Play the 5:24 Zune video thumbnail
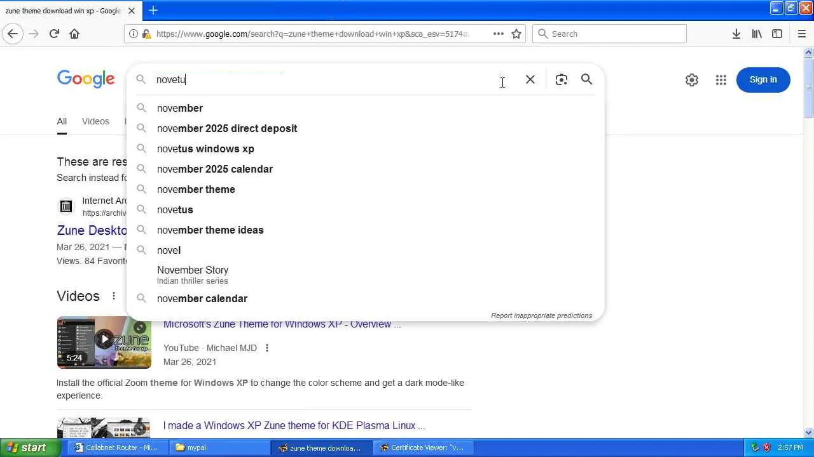 pos(104,342)
